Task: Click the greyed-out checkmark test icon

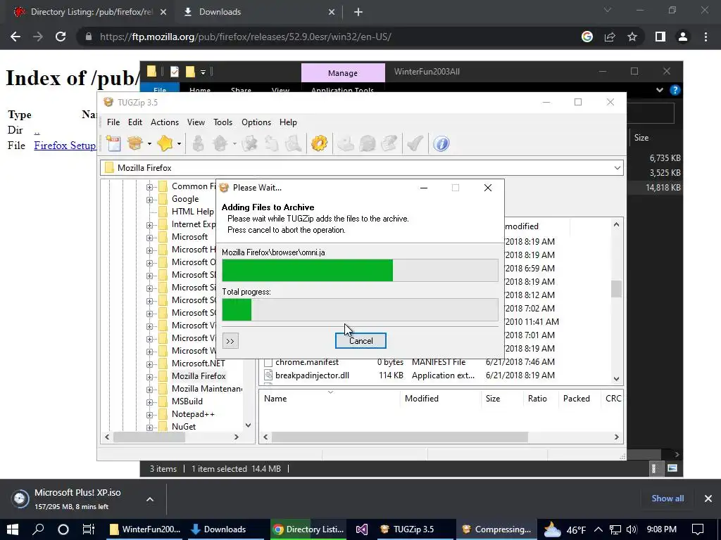Action: click(415, 143)
